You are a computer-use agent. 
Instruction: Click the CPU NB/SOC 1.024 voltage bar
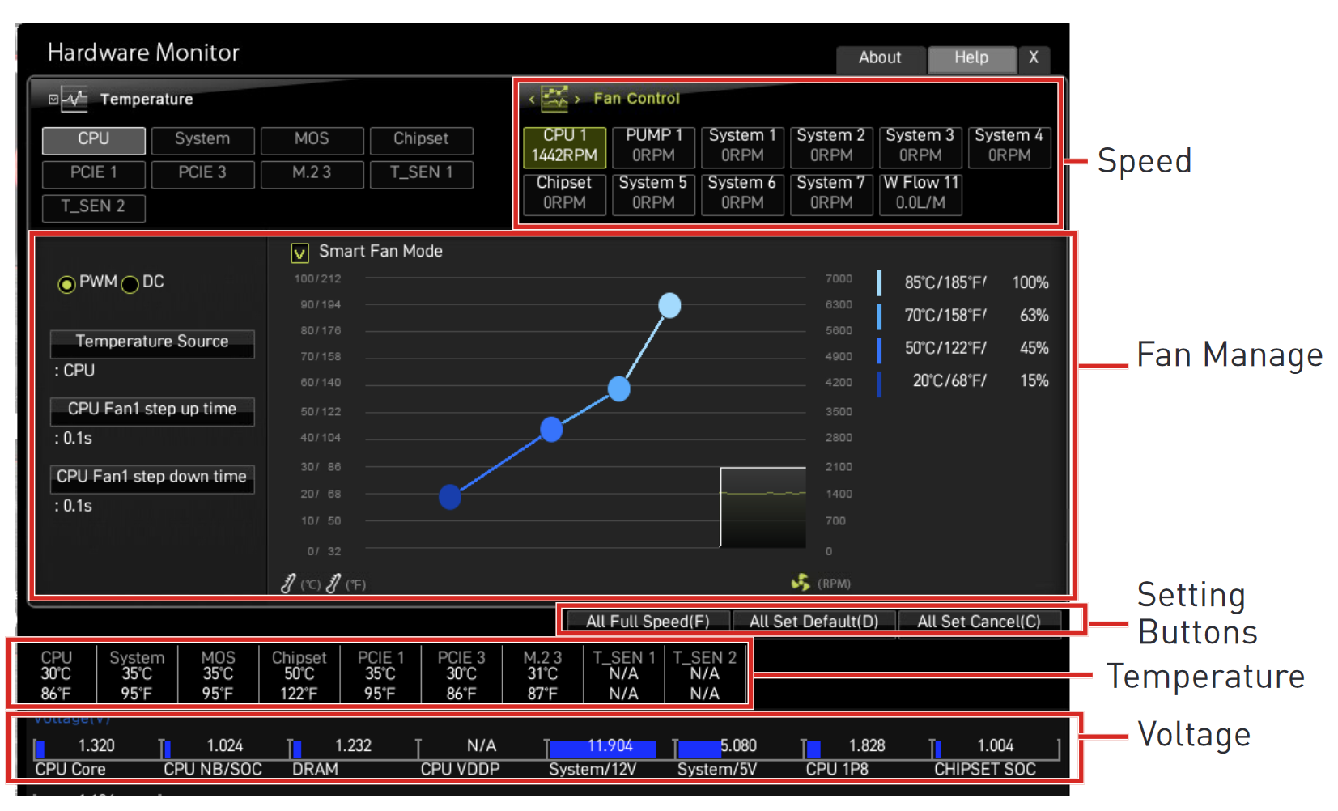[x=224, y=748]
